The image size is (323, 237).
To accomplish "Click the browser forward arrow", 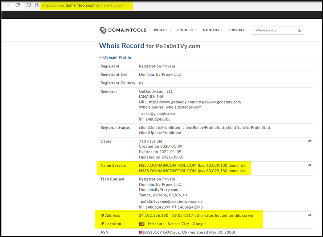I will tap(7, 5).
